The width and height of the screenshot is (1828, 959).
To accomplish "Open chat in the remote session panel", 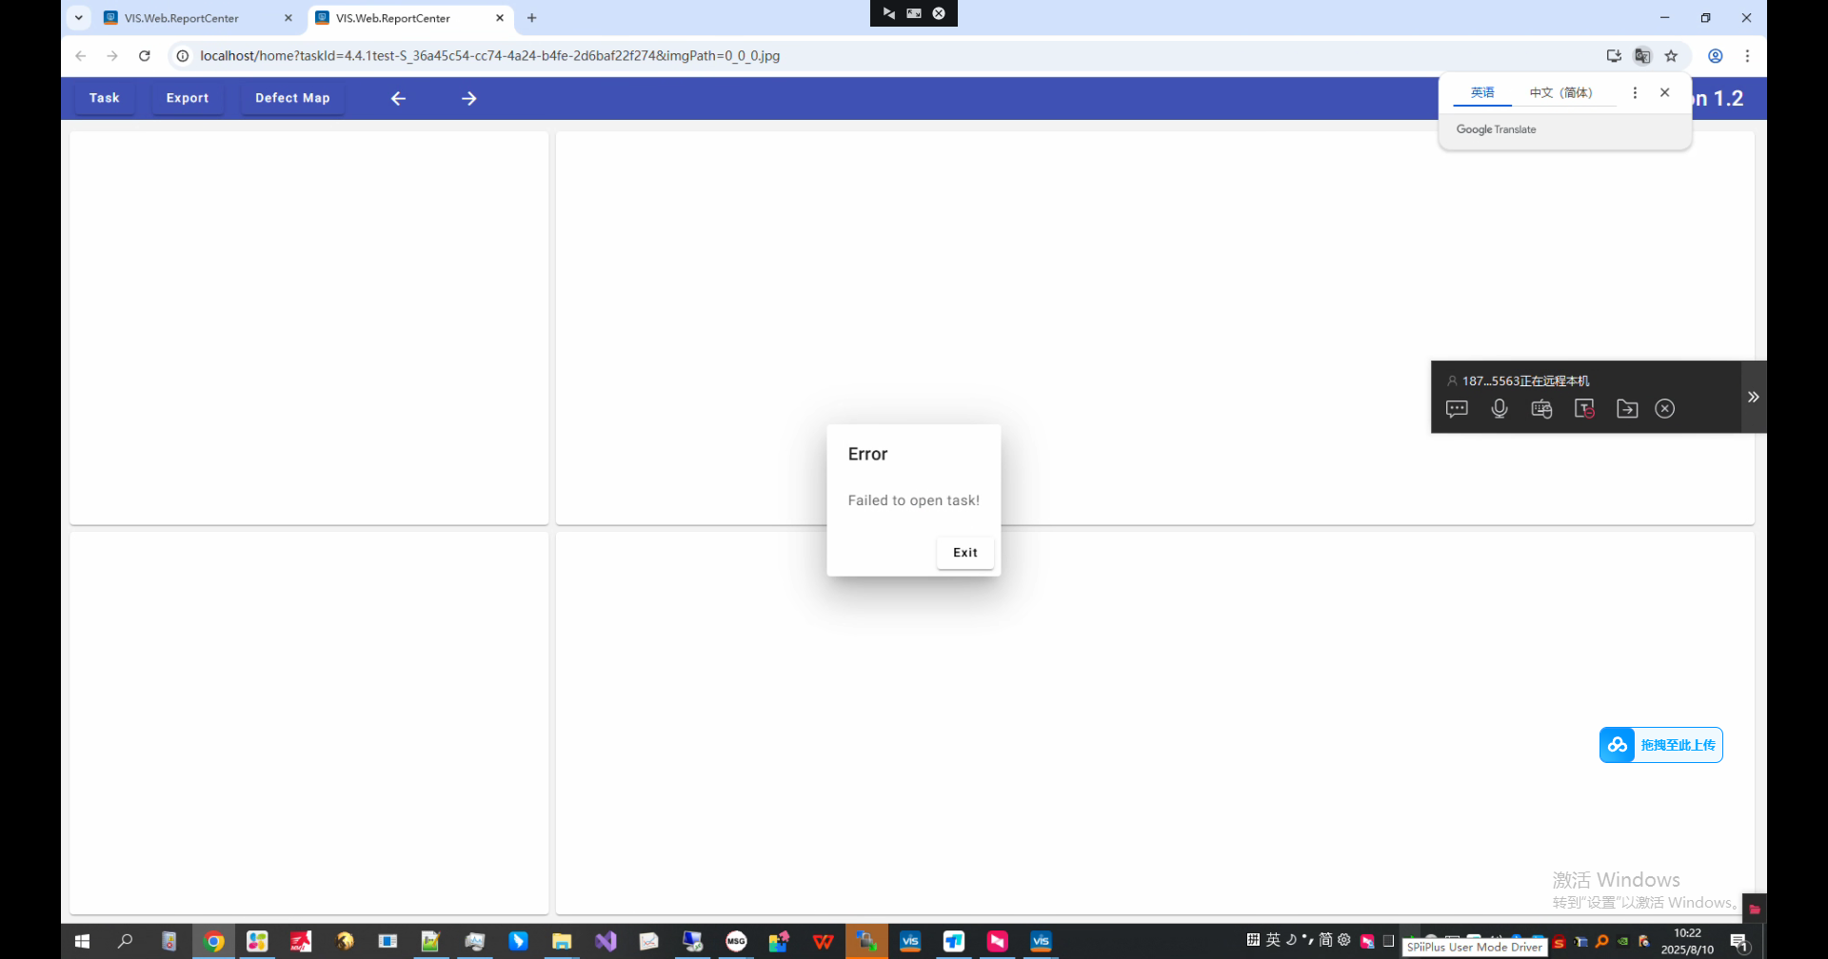I will click(1457, 409).
